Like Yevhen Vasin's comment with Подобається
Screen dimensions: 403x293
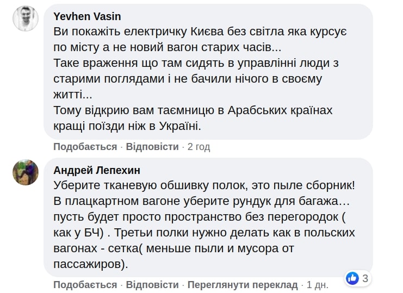click(85, 147)
